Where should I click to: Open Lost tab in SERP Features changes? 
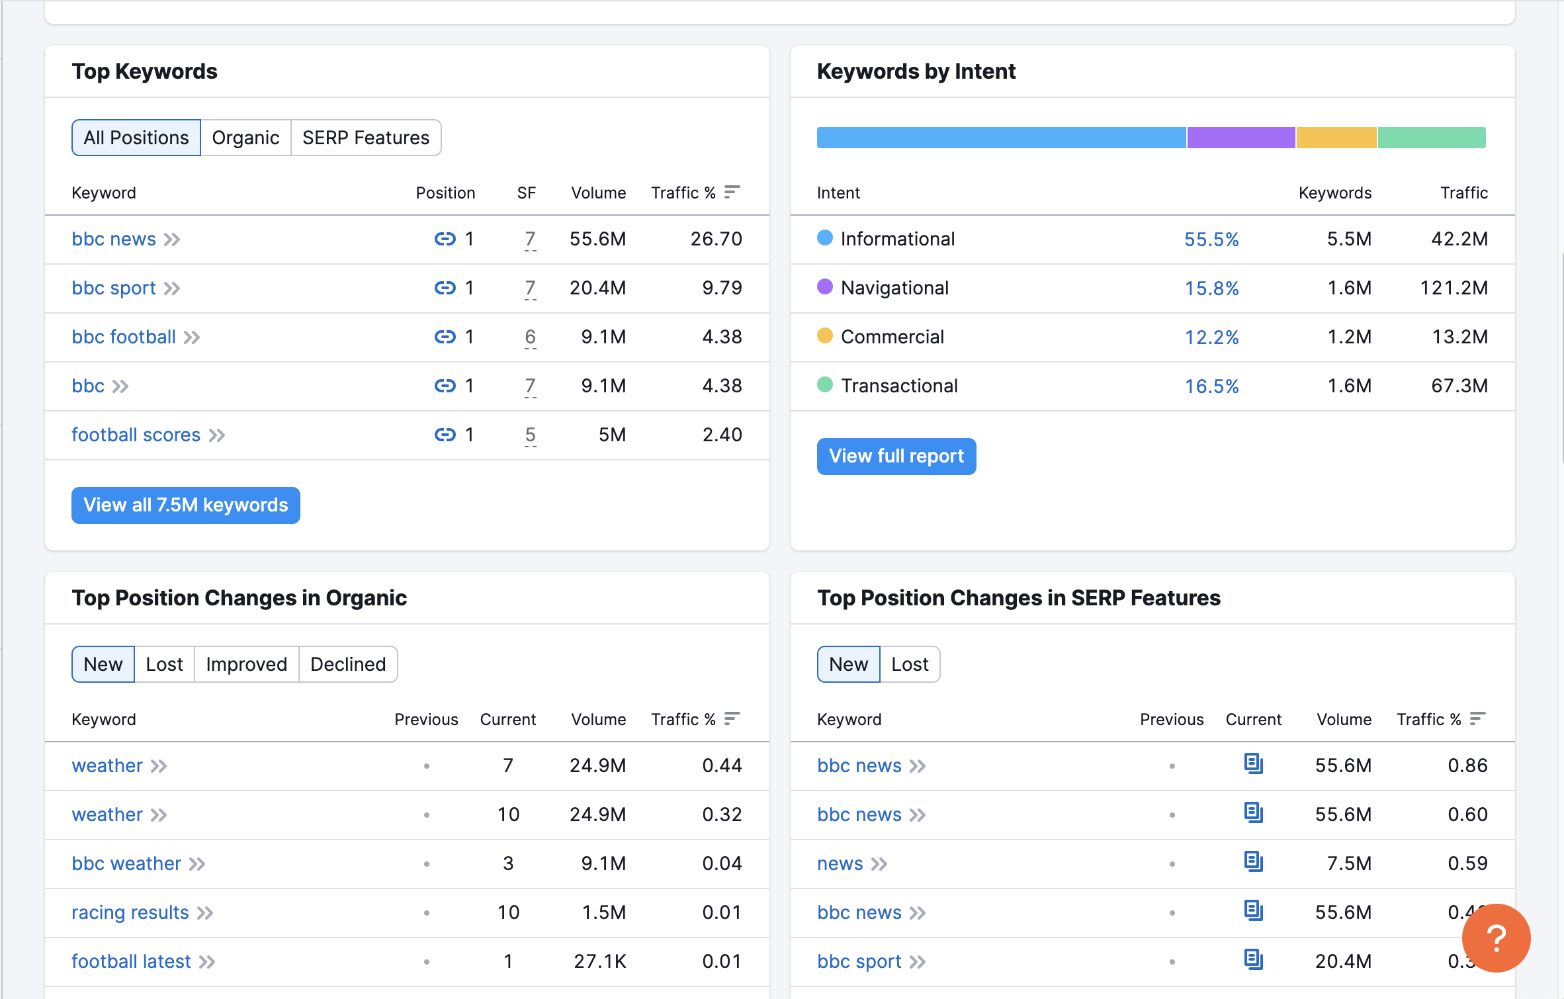[910, 664]
